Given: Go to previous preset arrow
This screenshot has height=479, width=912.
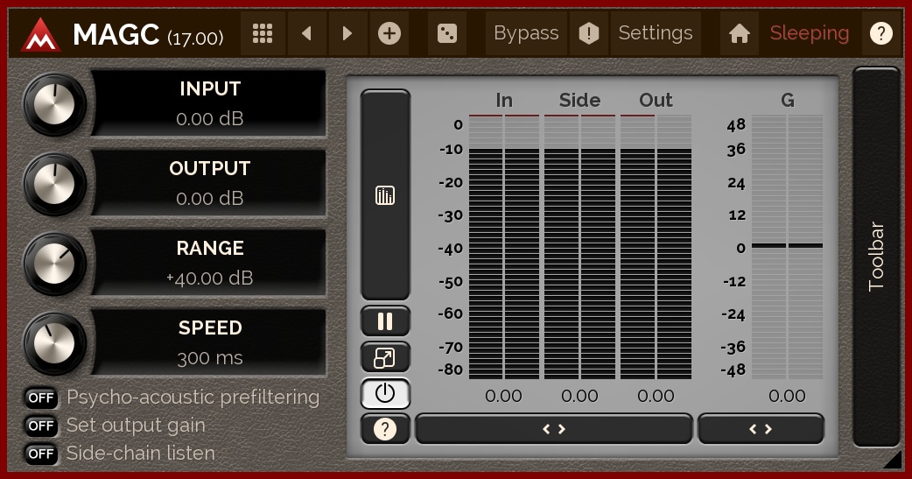Looking at the screenshot, I should click(x=306, y=34).
